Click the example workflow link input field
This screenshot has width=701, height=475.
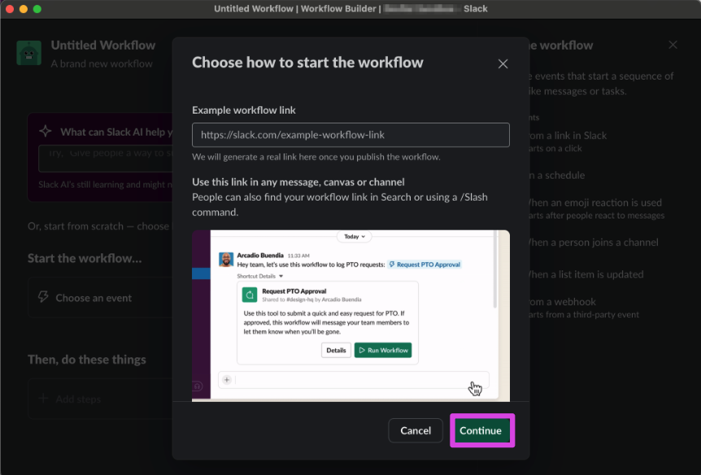[350, 135]
